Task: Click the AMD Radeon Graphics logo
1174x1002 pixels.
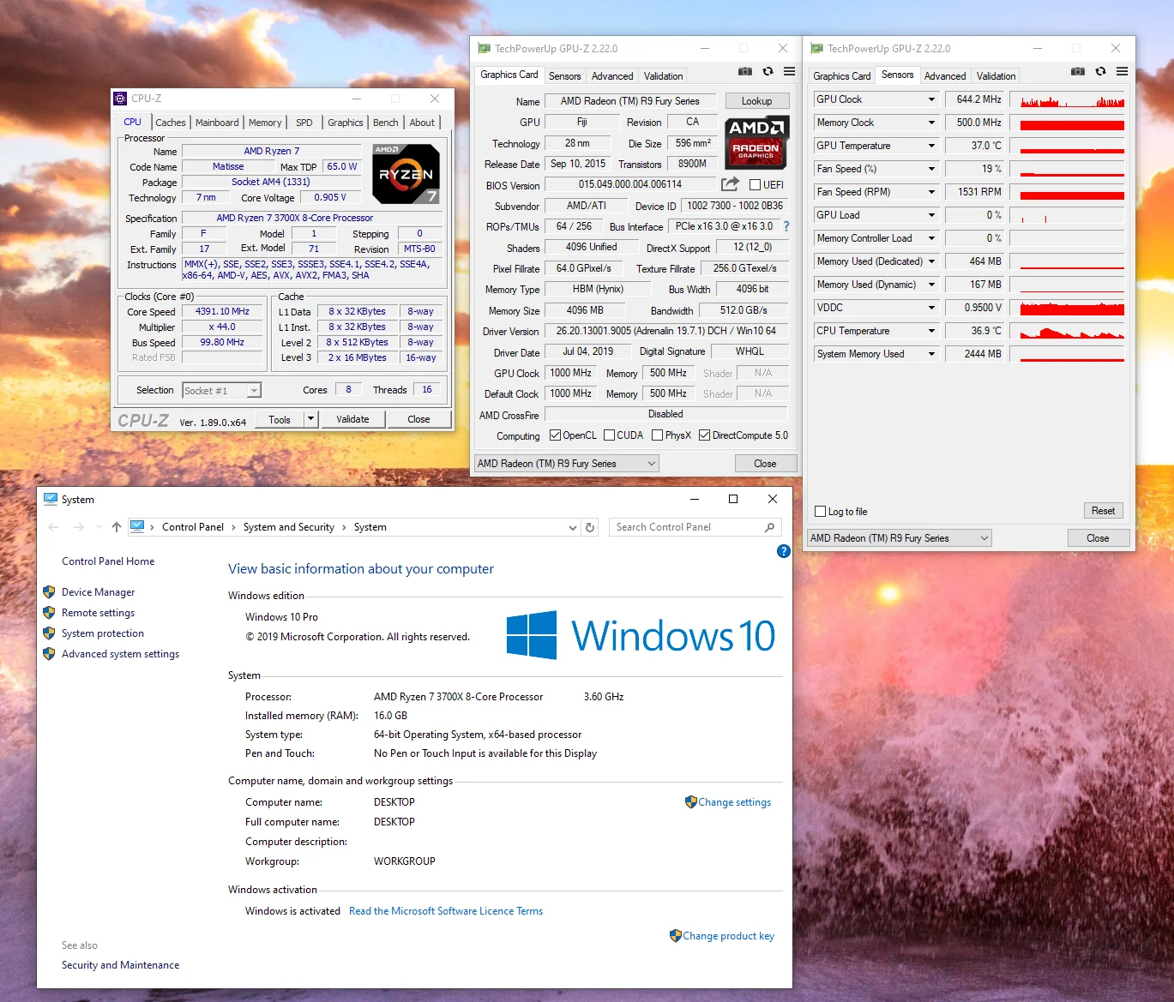Action: tap(756, 142)
